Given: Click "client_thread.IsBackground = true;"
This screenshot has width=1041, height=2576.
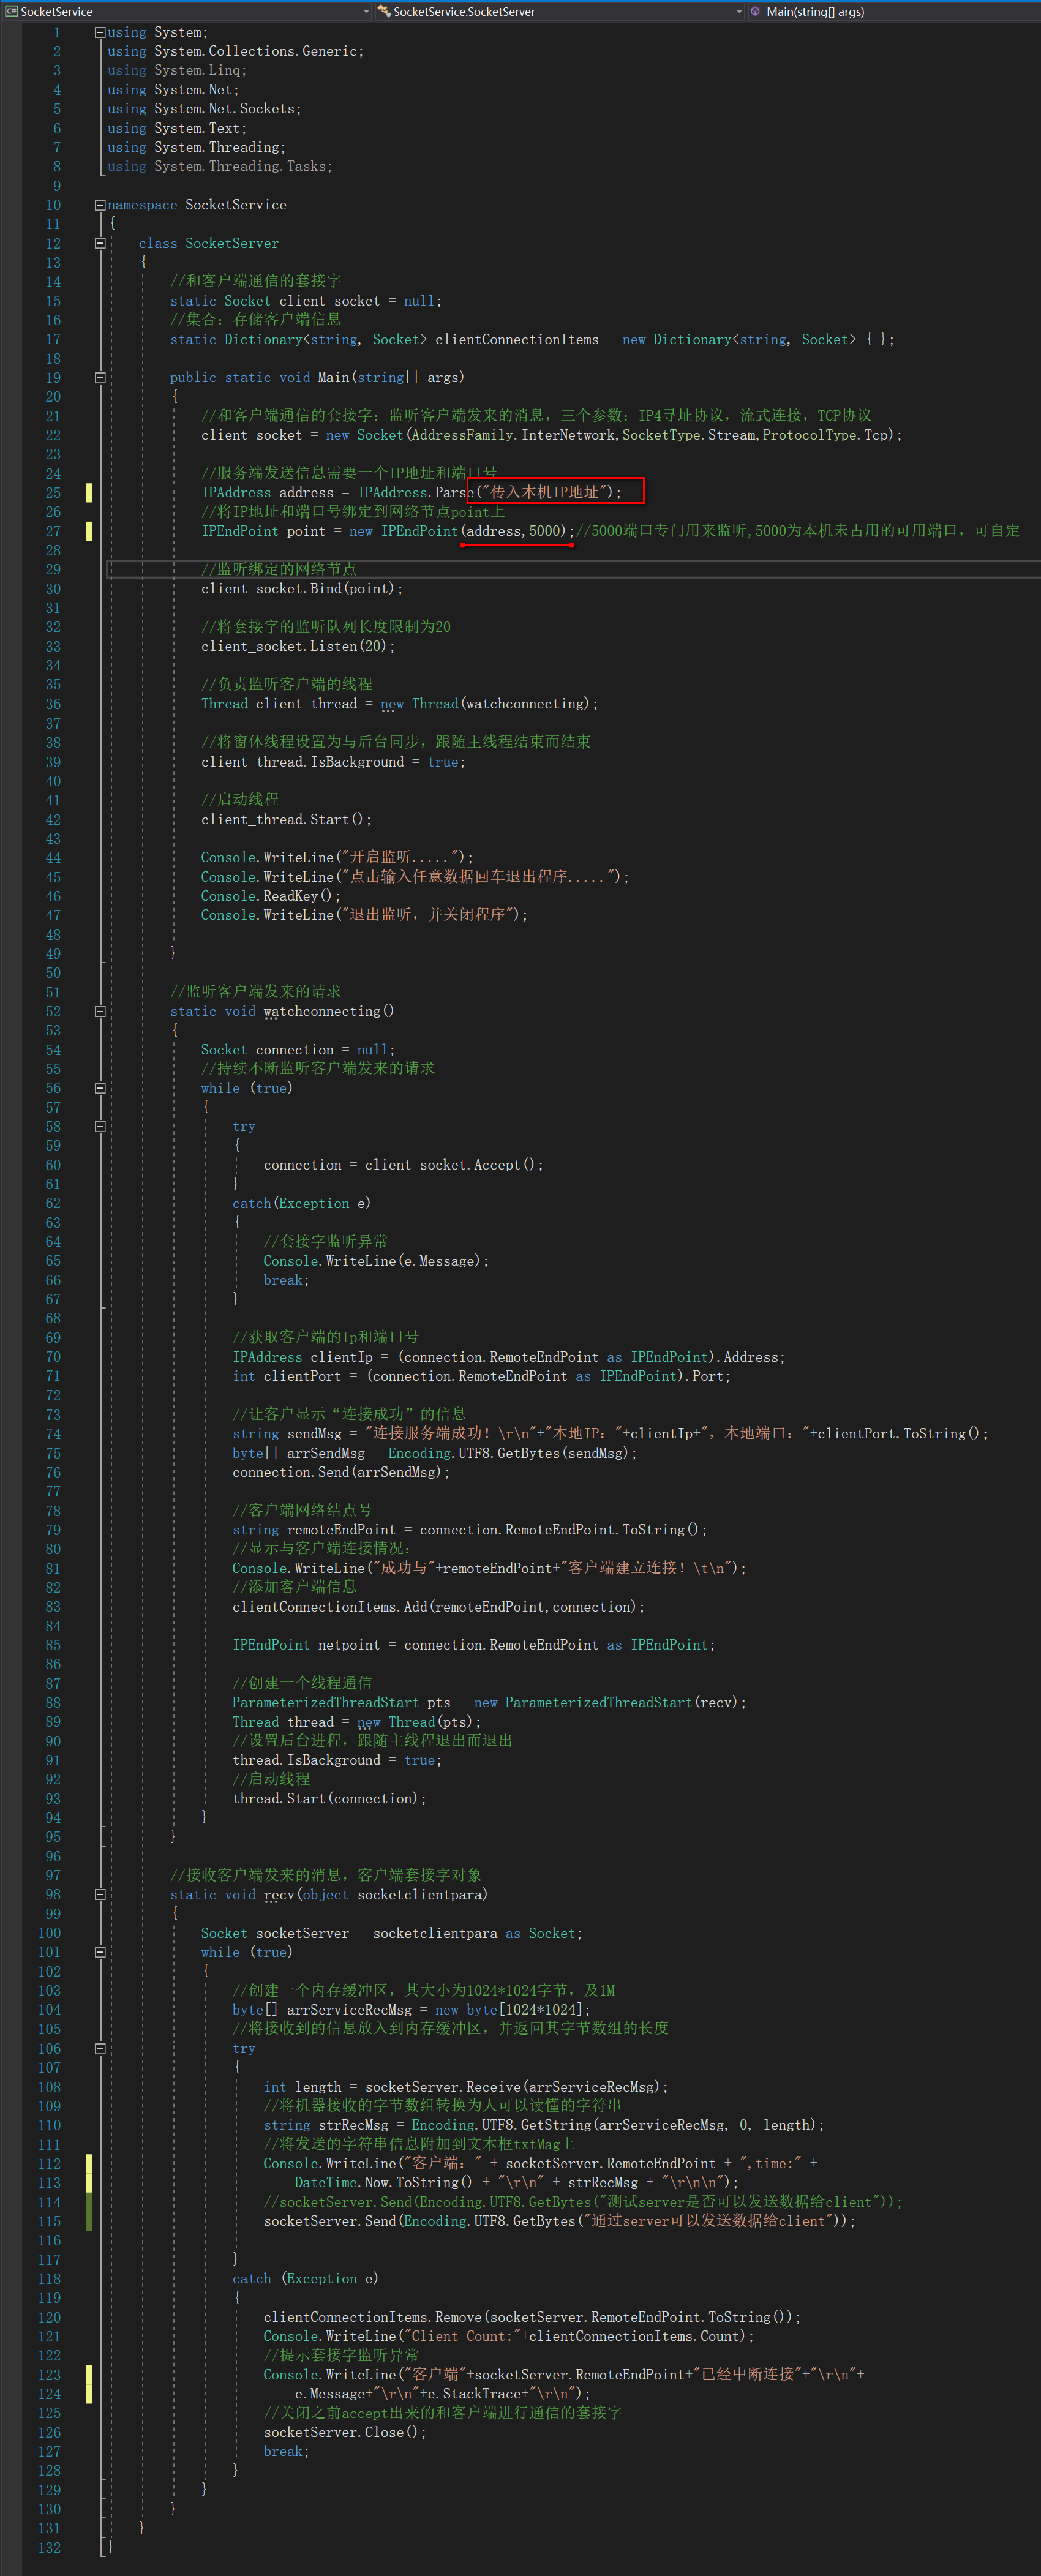Looking at the screenshot, I should pyautogui.click(x=333, y=761).
